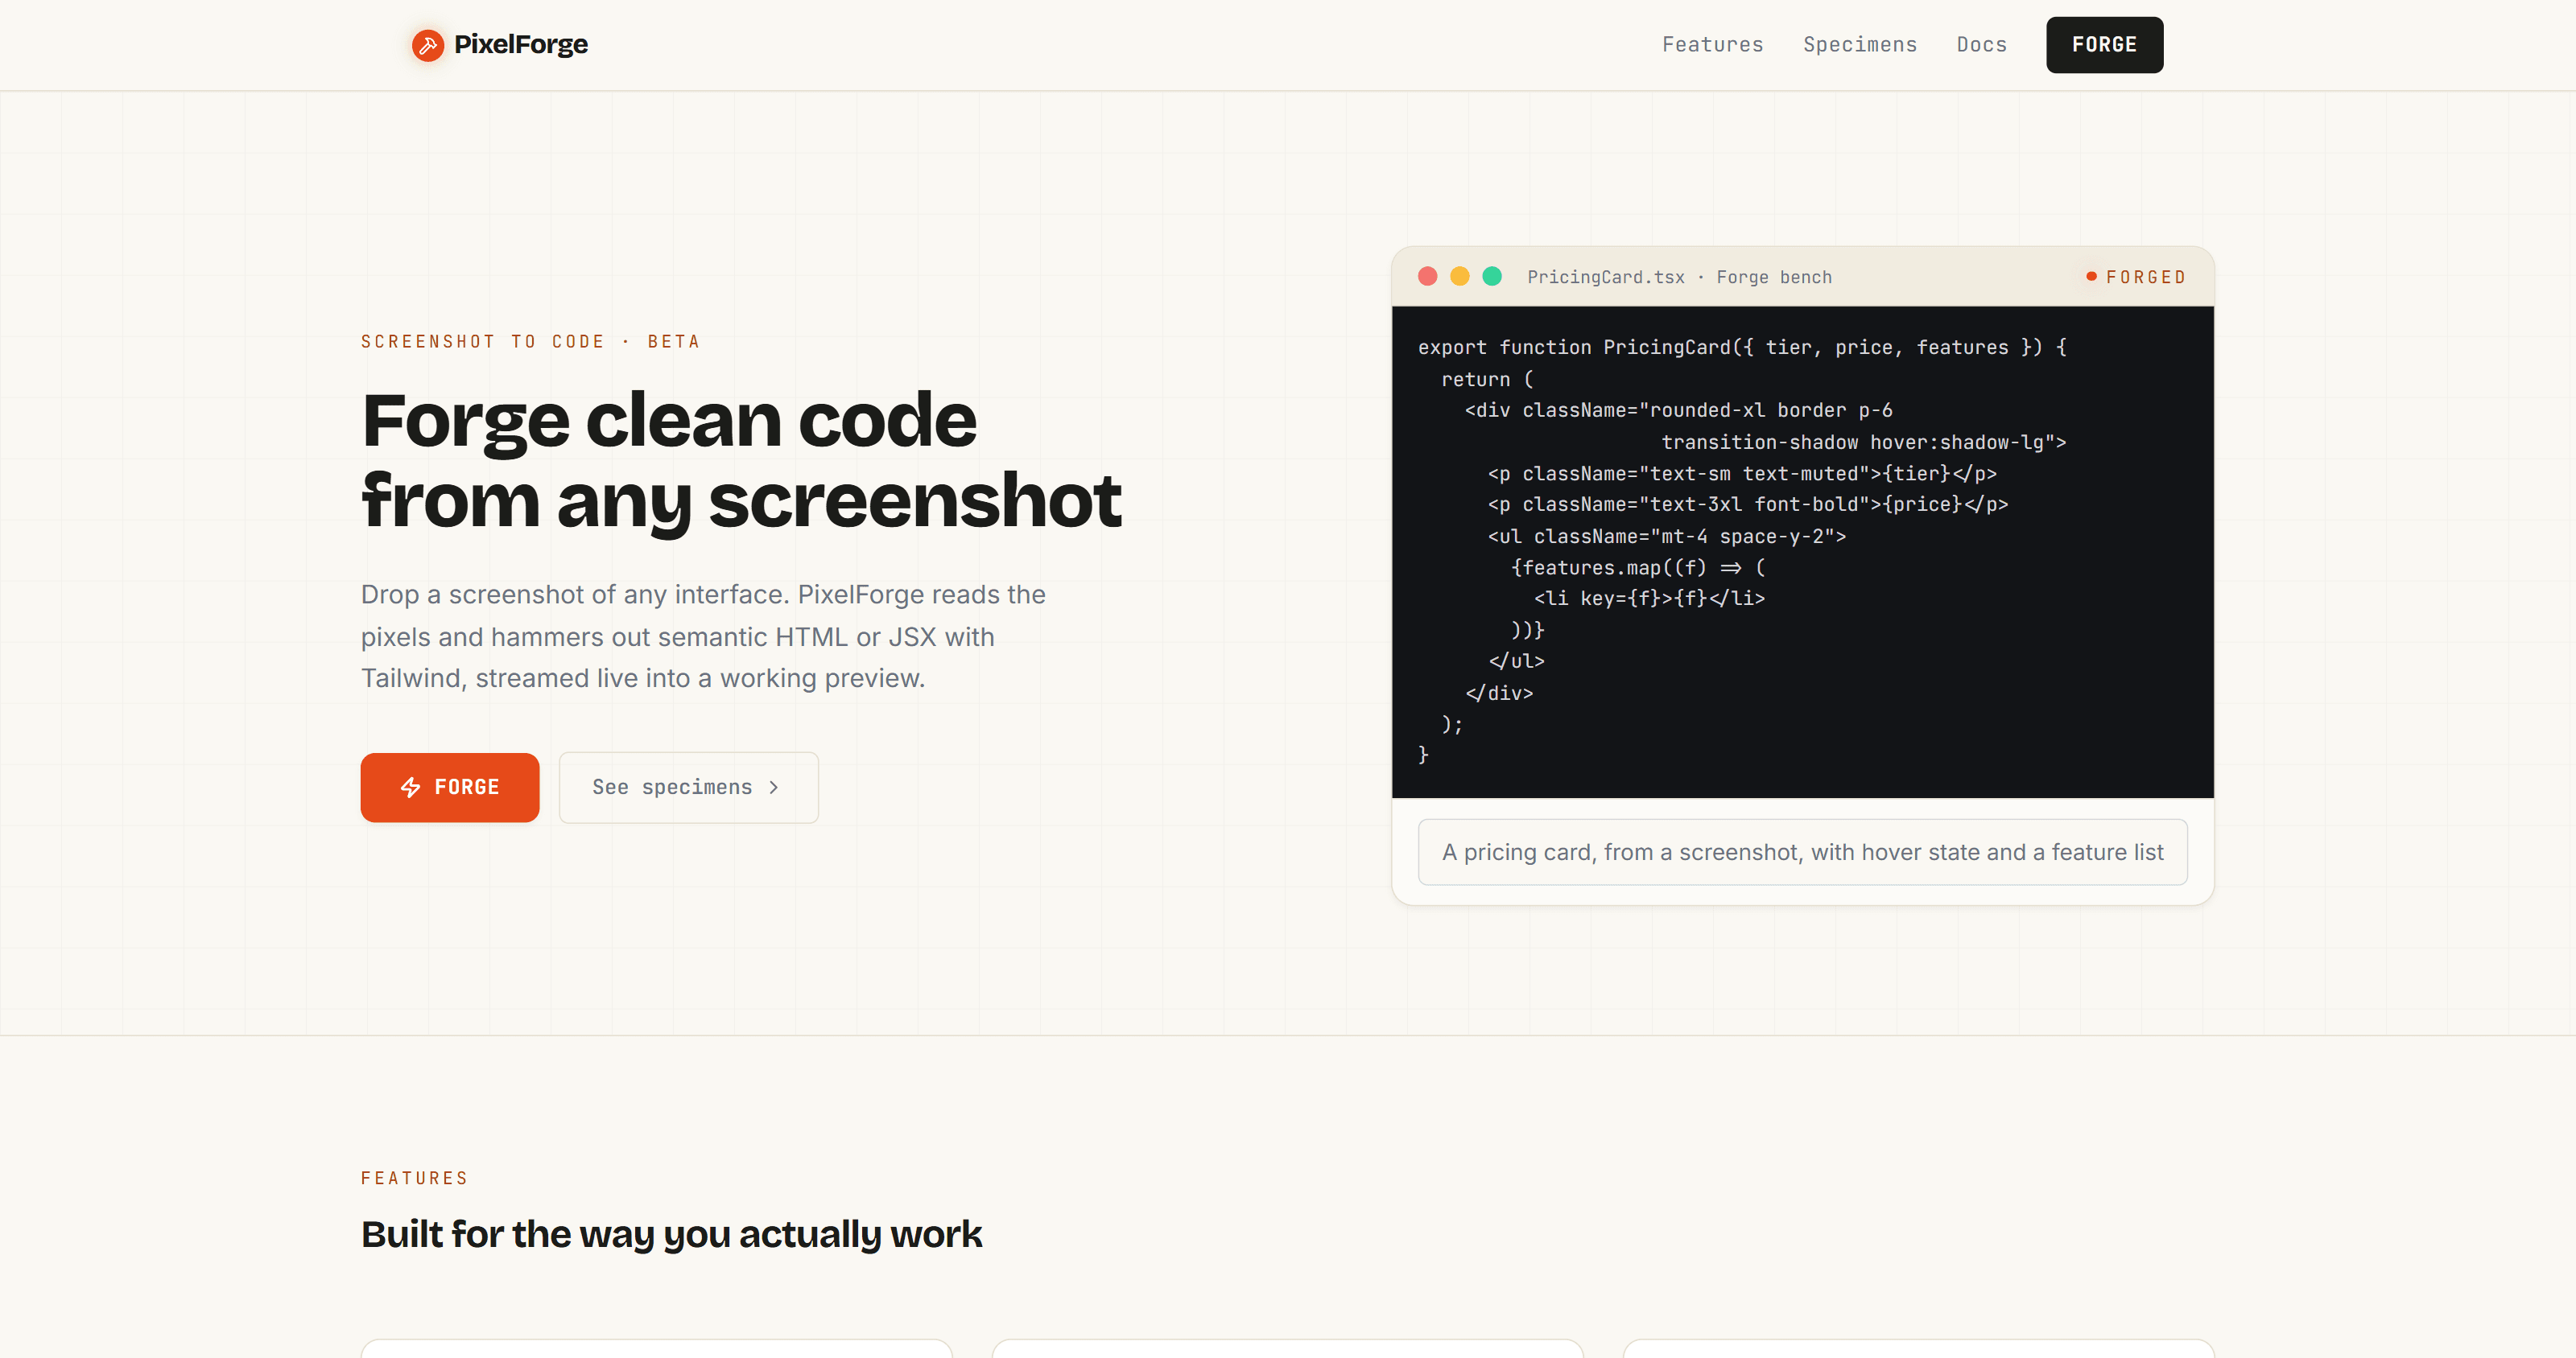Click the 'Forge clean code from any screenshot' headline
This screenshot has height=1358, width=2576.
741,459
